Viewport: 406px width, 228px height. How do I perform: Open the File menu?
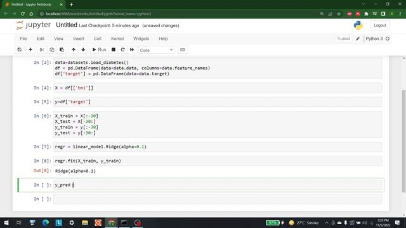(x=23, y=39)
